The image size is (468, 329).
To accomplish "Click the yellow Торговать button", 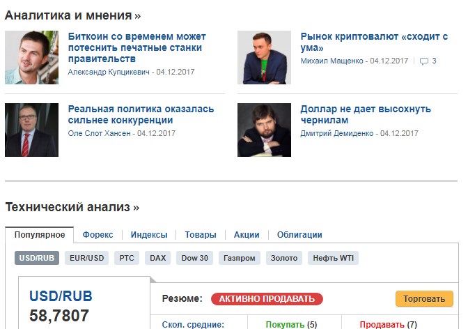I will (x=424, y=299).
